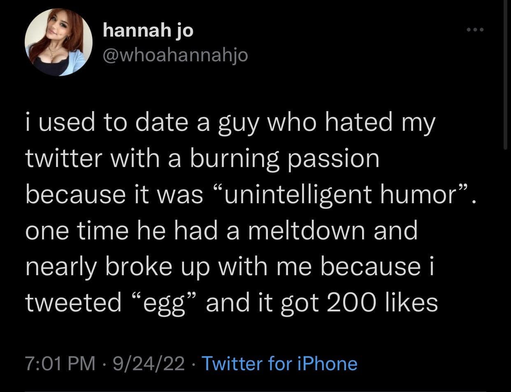The height and width of the screenshot is (392, 511).
Task: Open the tweet's three-dot more menu
Action: click(x=476, y=30)
